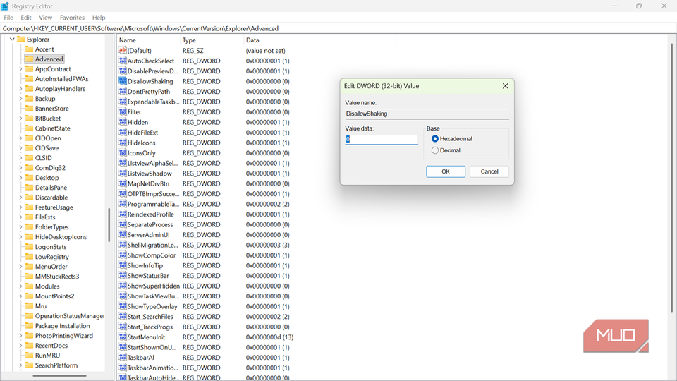Cancel the Edit DWORD dialog
This screenshot has height=381, width=677.
[489, 171]
